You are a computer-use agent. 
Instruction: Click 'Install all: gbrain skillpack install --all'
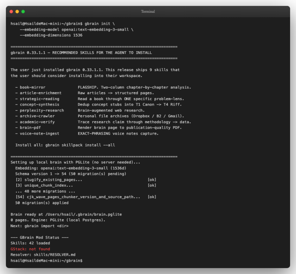[x=65, y=145]
